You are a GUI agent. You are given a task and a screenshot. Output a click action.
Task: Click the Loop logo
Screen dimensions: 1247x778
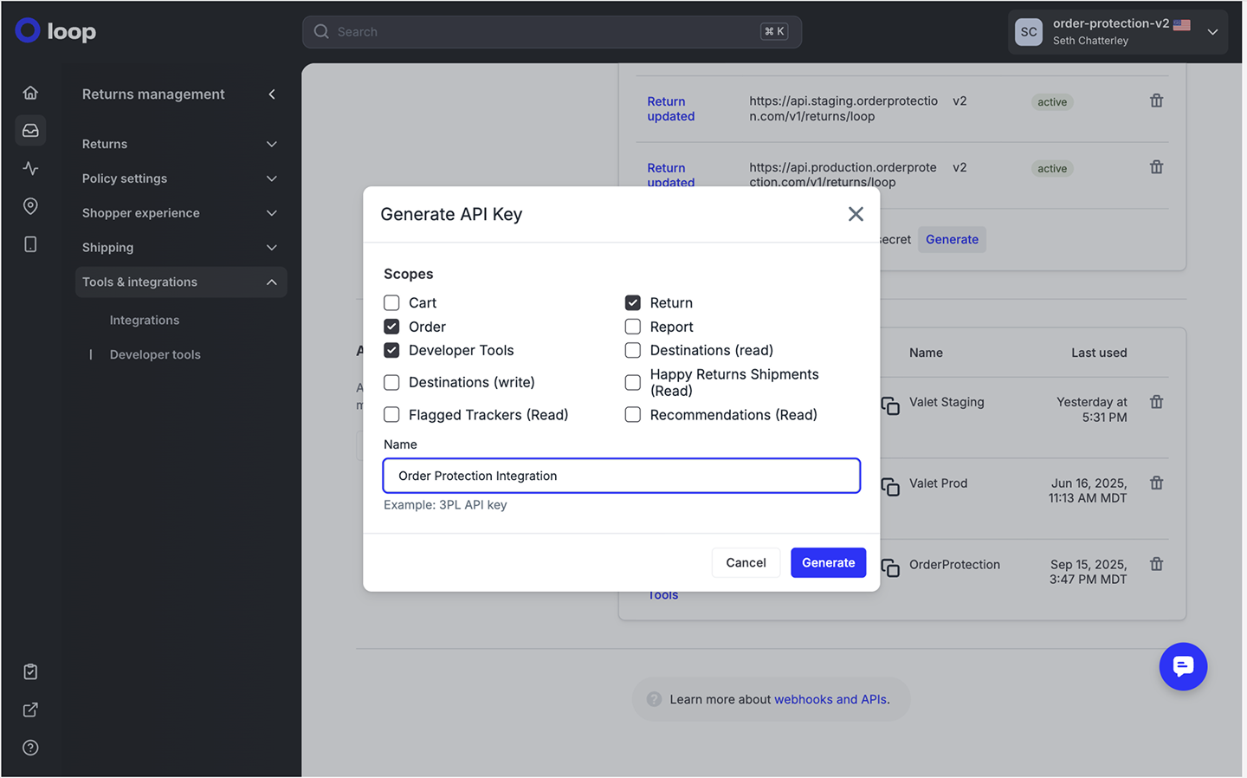click(55, 31)
